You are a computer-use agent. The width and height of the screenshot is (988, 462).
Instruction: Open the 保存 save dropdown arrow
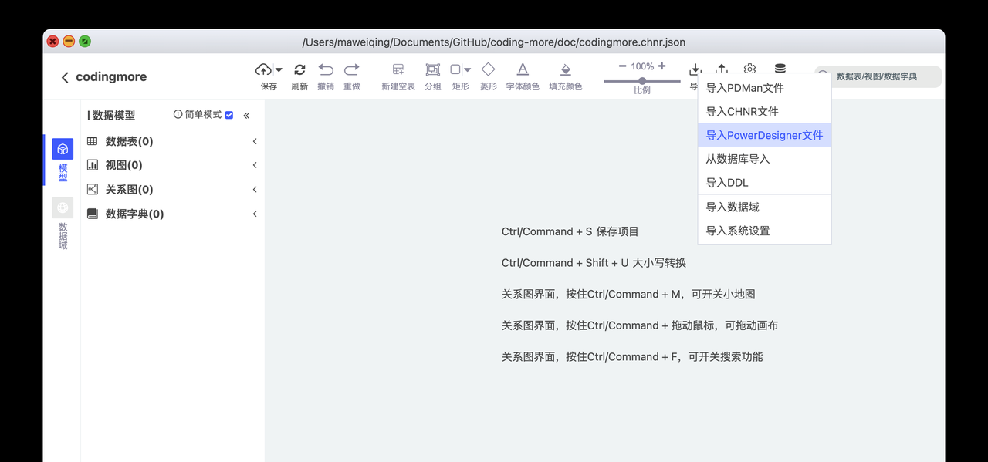click(279, 69)
